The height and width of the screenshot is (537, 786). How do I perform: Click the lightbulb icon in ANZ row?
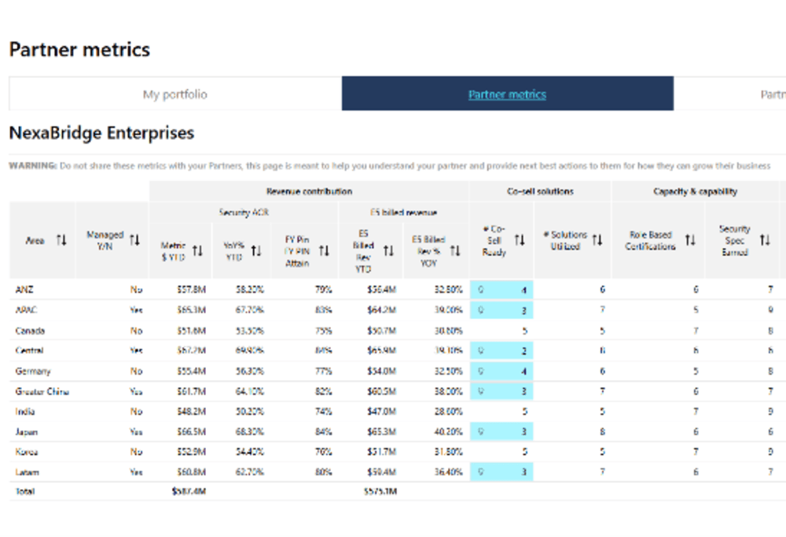pyautogui.click(x=481, y=289)
